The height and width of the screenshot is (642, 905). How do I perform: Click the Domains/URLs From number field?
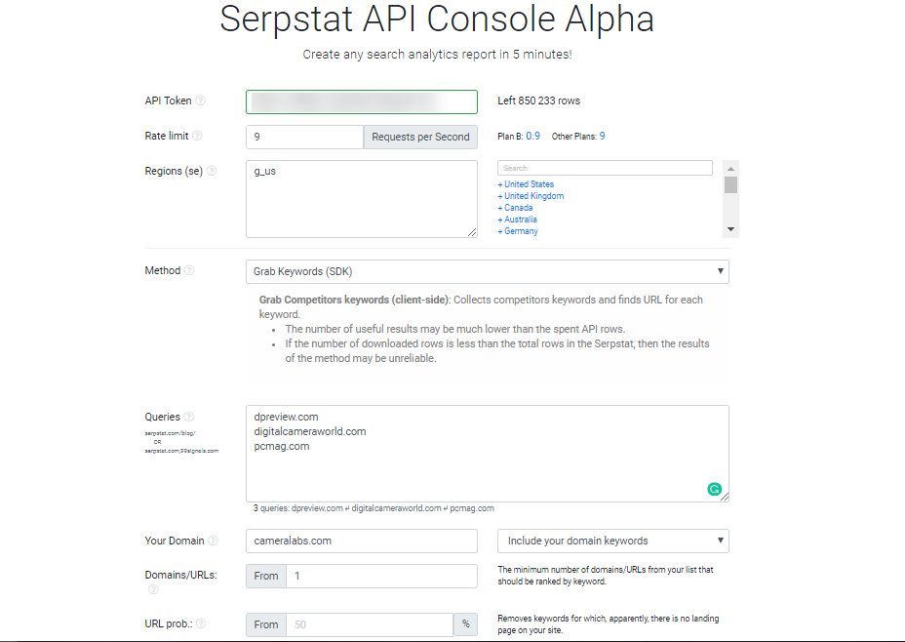pyautogui.click(x=381, y=577)
